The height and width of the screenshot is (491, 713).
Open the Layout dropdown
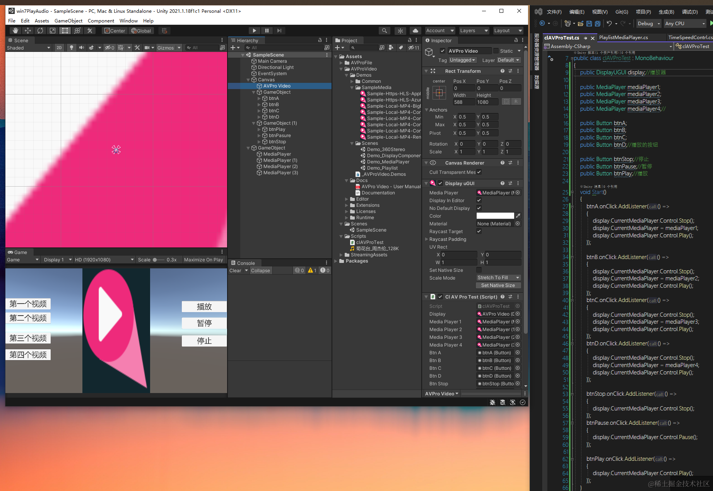(508, 31)
